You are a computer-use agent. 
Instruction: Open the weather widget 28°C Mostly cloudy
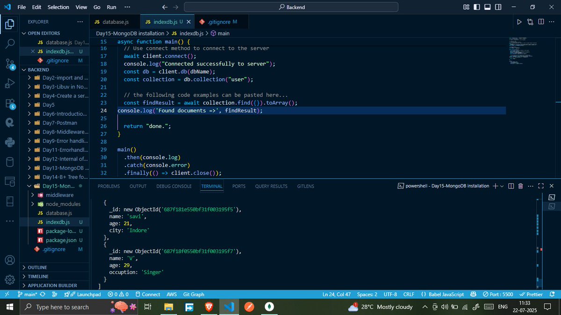(x=381, y=307)
